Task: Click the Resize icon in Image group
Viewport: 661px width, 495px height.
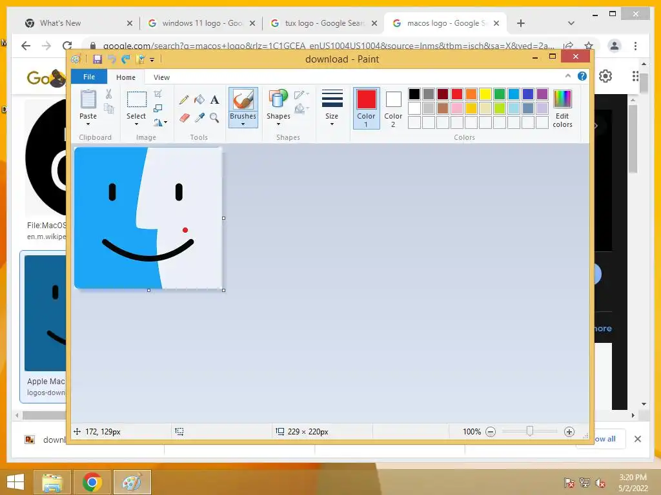Action: (x=158, y=108)
